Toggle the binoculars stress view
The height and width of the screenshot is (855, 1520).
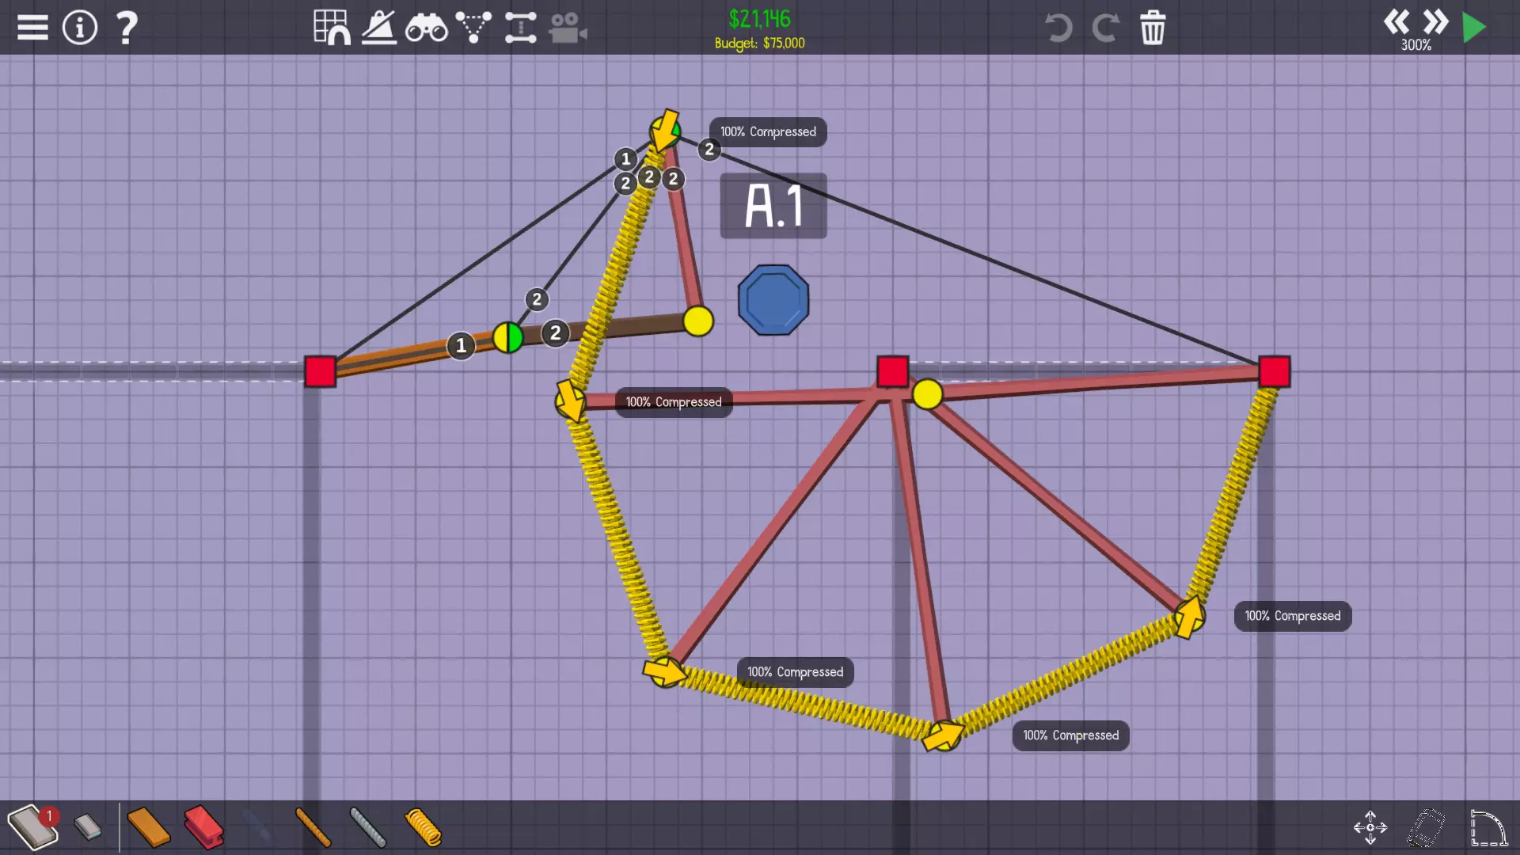(426, 28)
